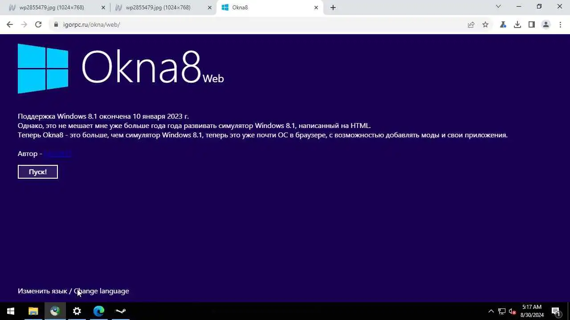Open the last pinned taskbar app icon

coord(121,311)
